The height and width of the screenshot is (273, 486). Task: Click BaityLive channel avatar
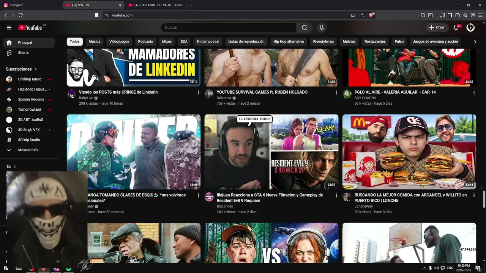tap(71, 94)
